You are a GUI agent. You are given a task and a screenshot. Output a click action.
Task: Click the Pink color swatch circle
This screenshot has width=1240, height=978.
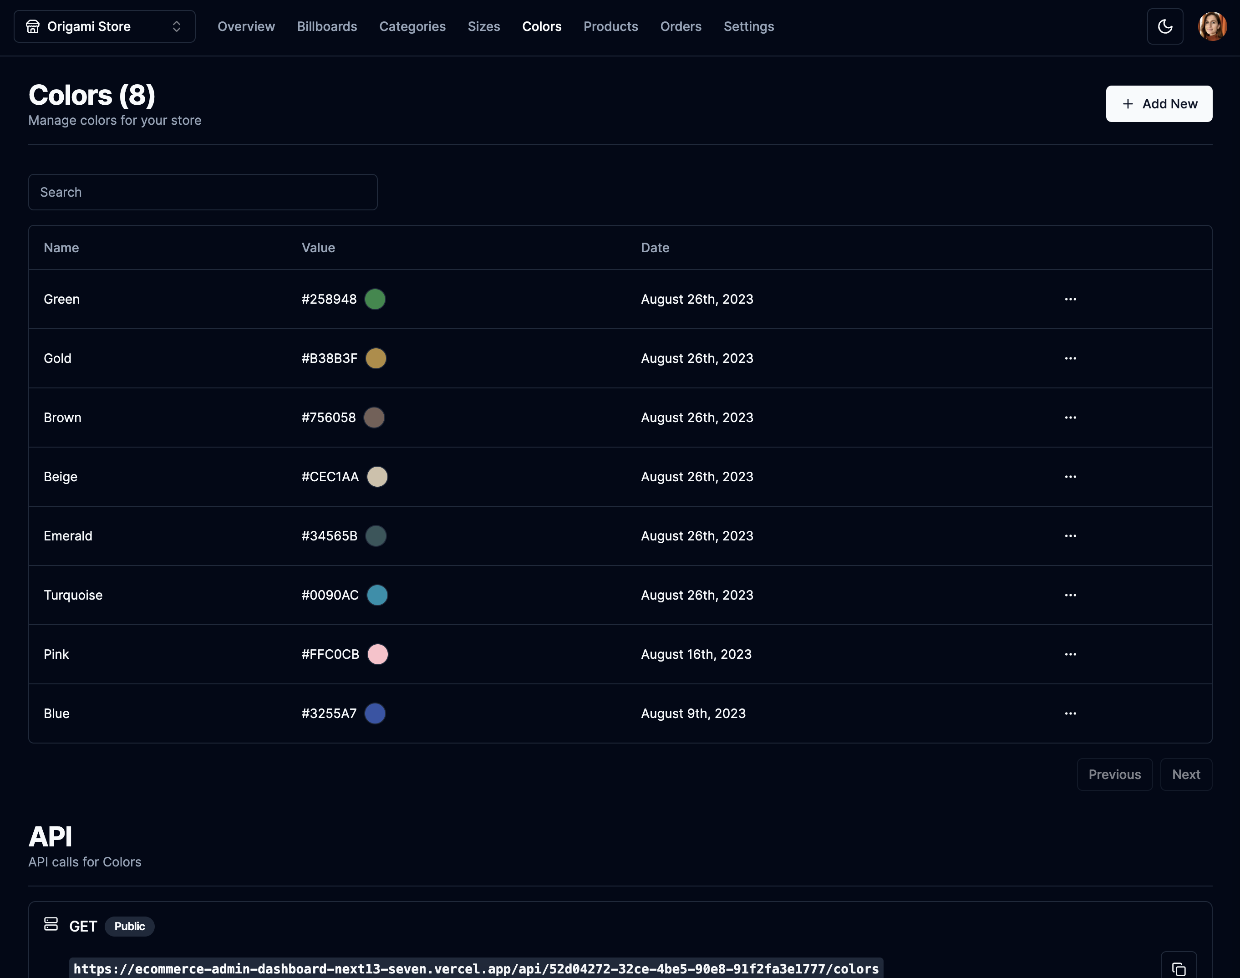point(377,654)
